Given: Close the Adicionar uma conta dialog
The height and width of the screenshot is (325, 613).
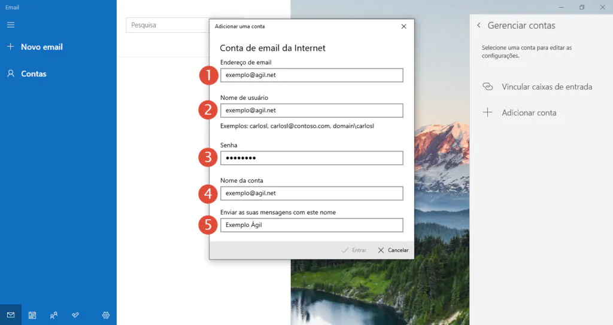Looking at the screenshot, I should click(x=404, y=26).
